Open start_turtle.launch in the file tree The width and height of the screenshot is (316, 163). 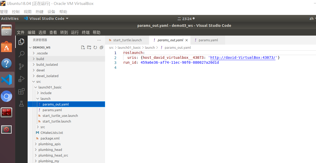66,121
